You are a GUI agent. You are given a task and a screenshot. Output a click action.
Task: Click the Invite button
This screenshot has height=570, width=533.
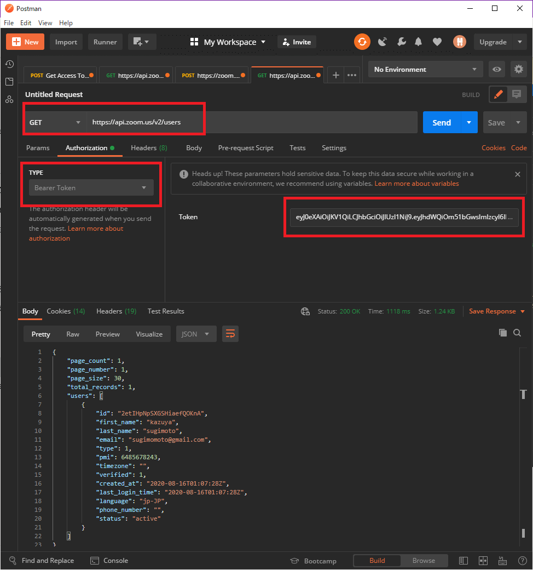(x=297, y=42)
